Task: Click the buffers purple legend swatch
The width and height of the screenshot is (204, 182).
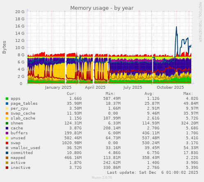Action: pos(7,133)
